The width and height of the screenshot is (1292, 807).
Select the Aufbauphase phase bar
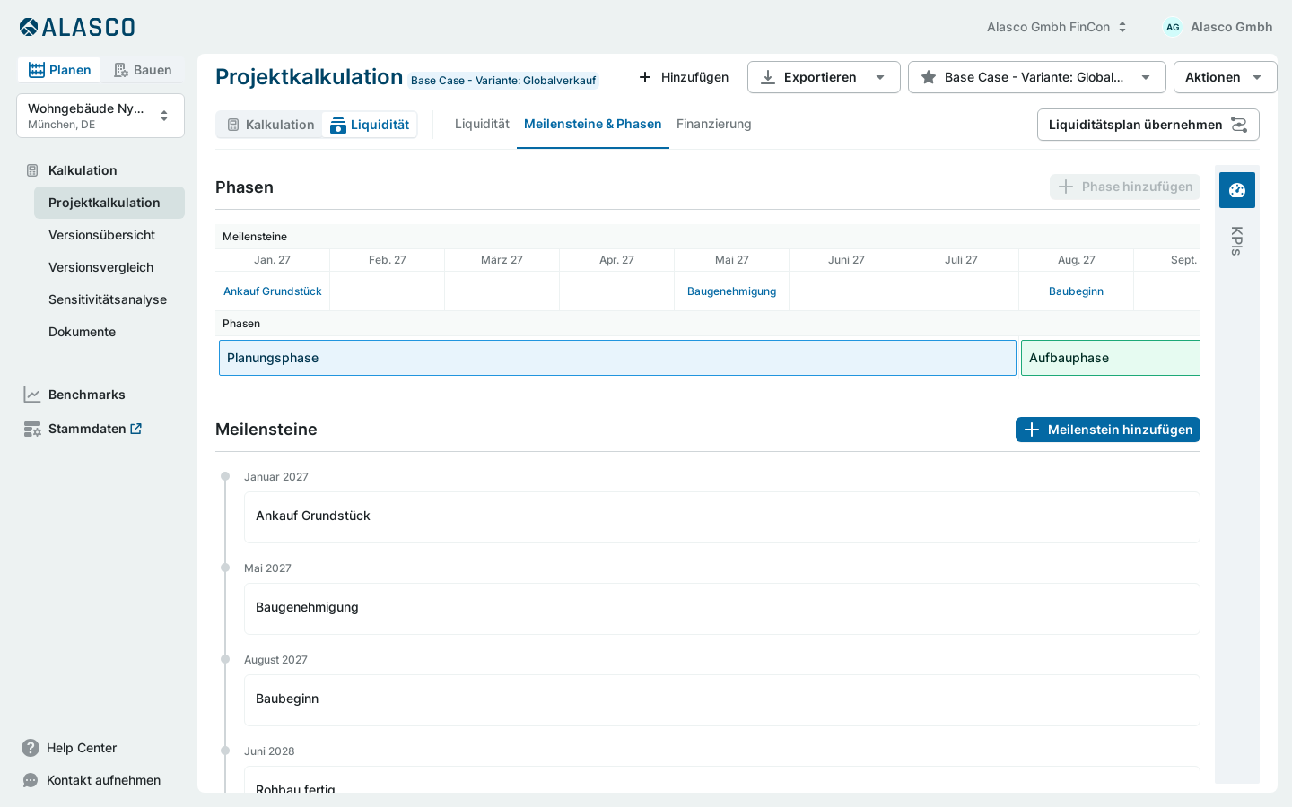tap(1111, 358)
